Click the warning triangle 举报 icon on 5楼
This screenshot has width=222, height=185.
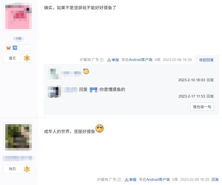click(x=127, y=180)
